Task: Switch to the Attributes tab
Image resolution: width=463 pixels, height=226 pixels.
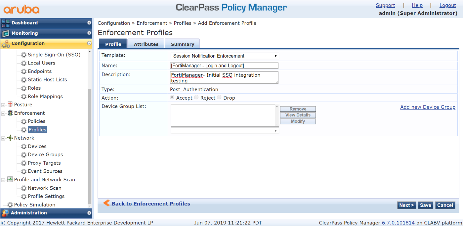Action: click(146, 44)
